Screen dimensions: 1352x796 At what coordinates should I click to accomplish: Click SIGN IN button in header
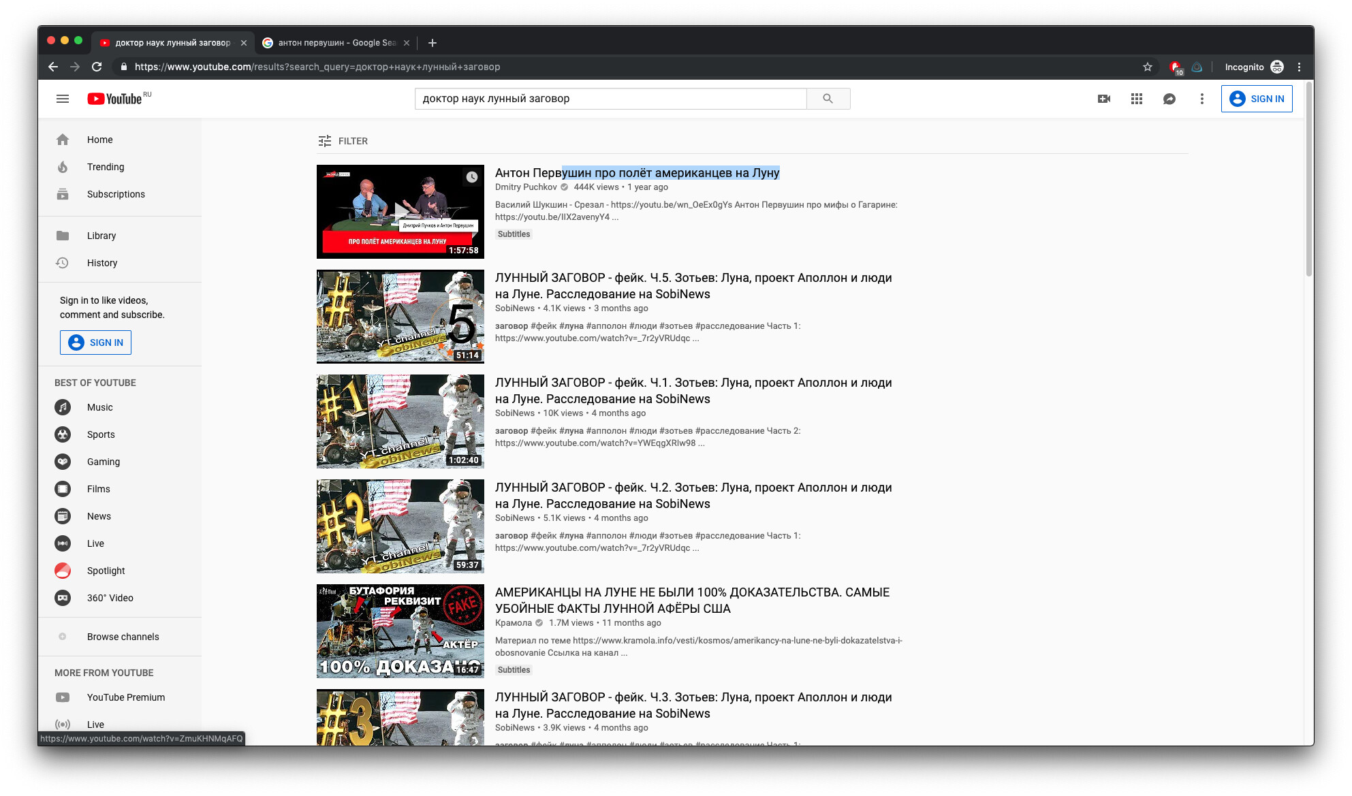click(x=1257, y=99)
